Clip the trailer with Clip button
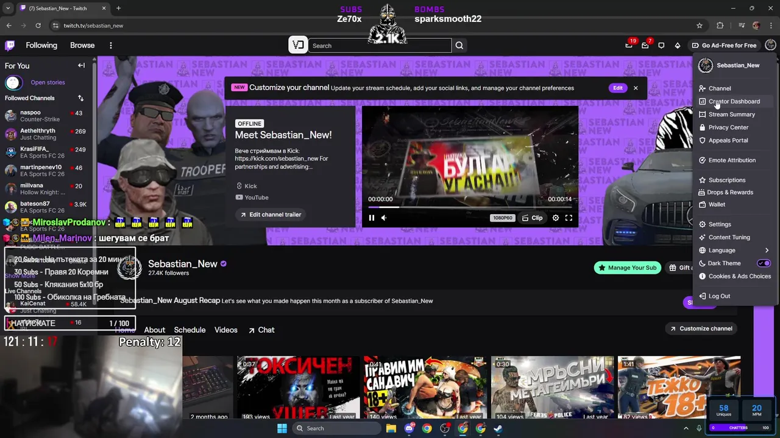The image size is (780, 438). pos(532,218)
